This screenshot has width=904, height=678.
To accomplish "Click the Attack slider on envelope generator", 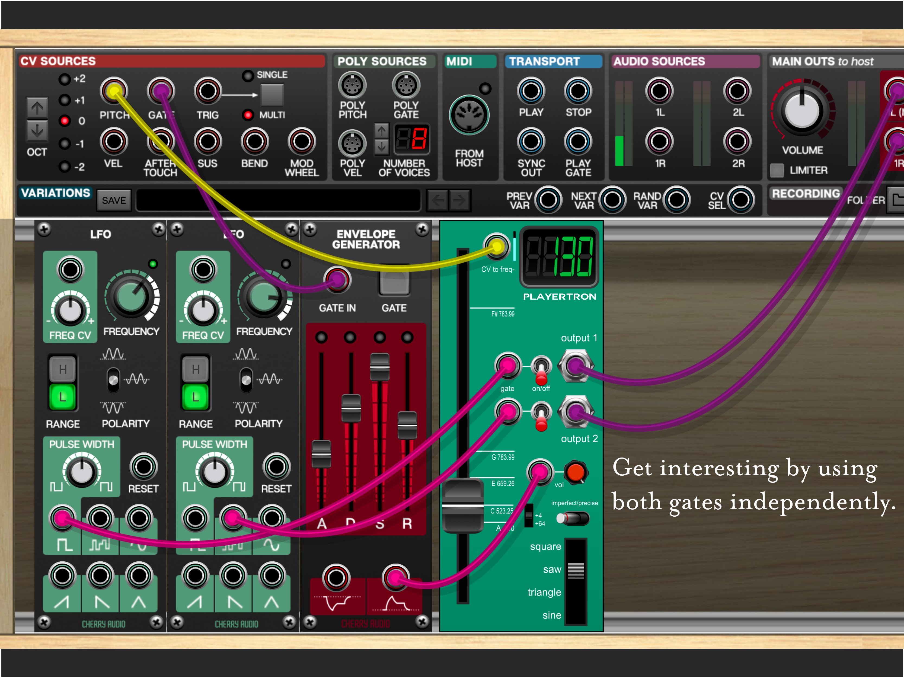I will pyautogui.click(x=321, y=454).
